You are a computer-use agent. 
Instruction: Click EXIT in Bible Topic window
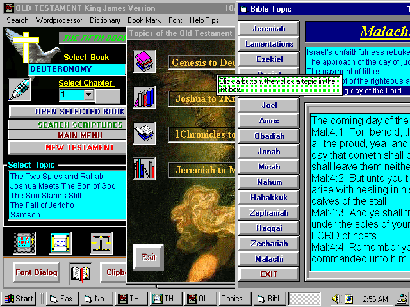(x=269, y=274)
